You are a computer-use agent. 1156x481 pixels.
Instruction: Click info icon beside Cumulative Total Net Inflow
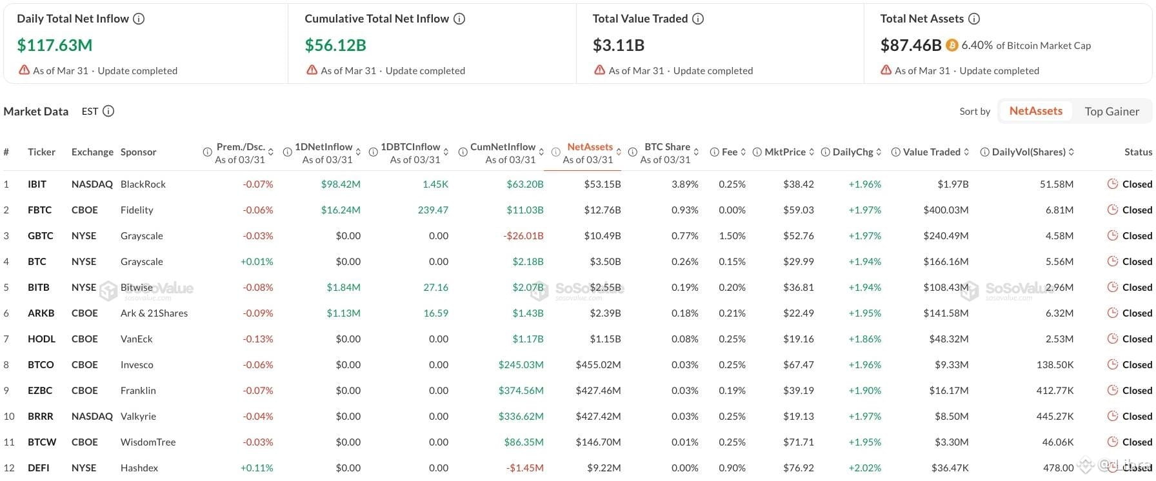pyautogui.click(x=459, y=19)
